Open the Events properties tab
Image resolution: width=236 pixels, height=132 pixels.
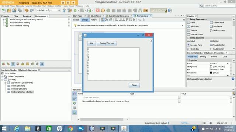click(x=214, y=56)
